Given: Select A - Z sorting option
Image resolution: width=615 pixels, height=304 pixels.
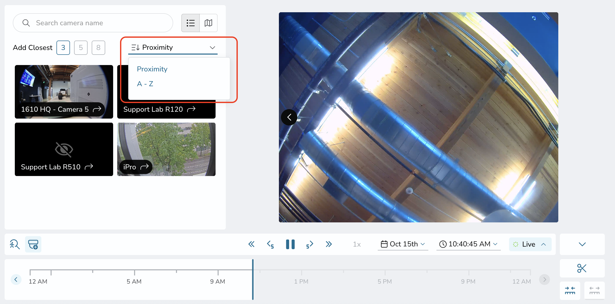Looking at the screenshot, I should pyautogui.click(x=145, y=84).
